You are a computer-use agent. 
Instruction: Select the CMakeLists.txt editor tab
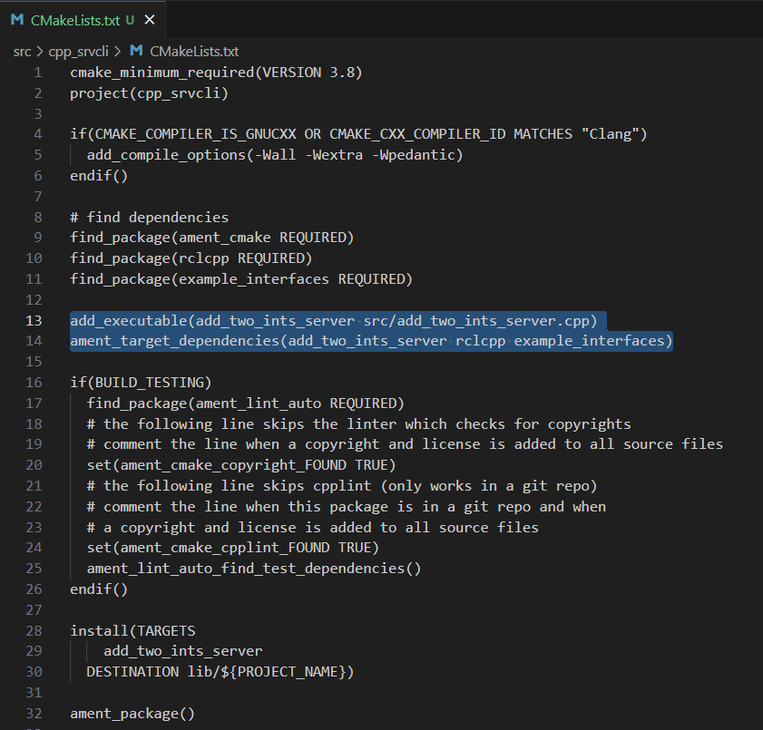point(83,20)
